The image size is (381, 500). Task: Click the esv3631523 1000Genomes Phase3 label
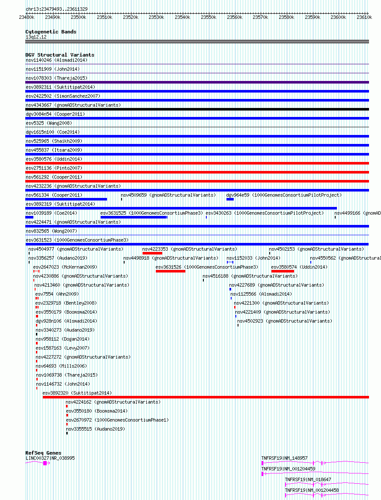click(x=77, y=240)
